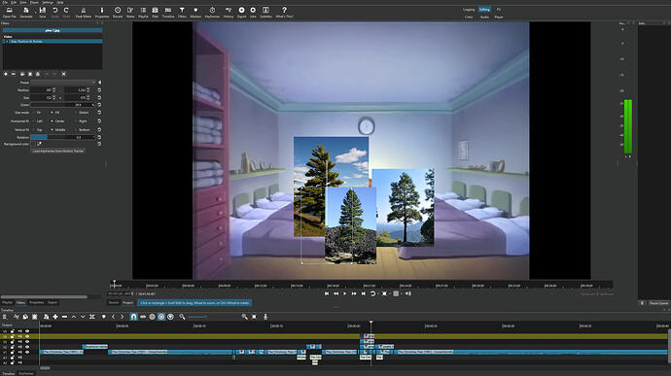Increment the Position X spinner
This screenshot has height=376, width=671.
(x=53, y=89)
